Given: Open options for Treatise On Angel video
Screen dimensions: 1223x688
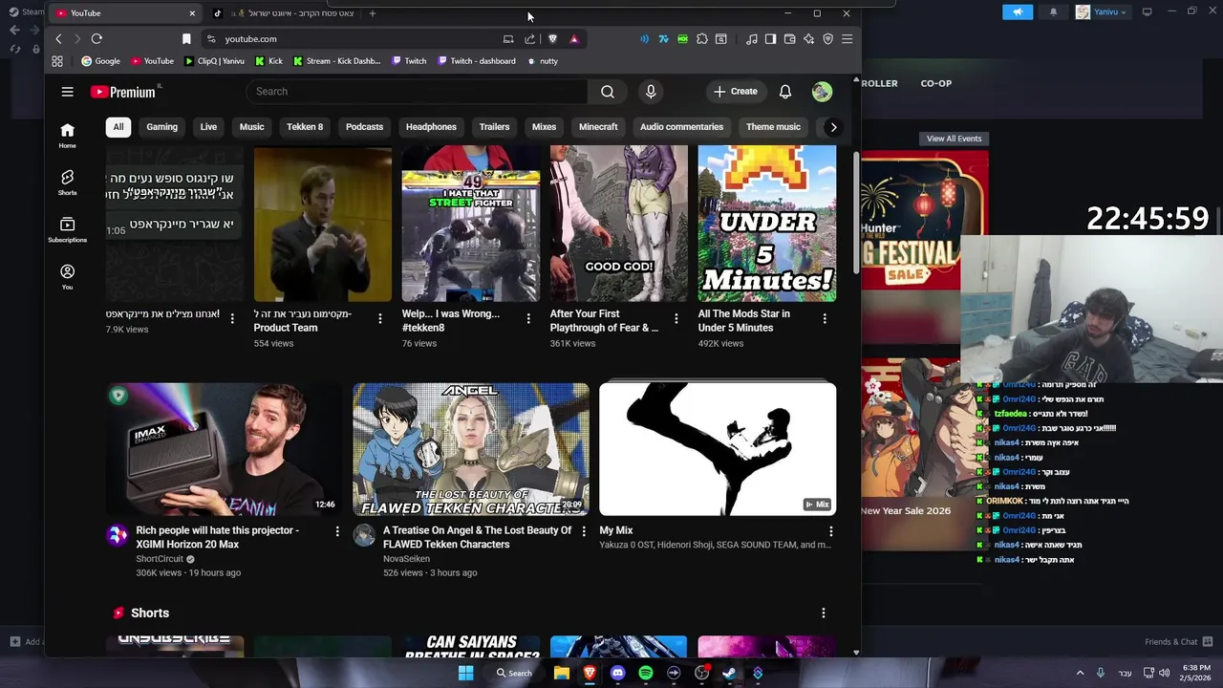Looking at the screenshot, I should pyautogui.click(x=584, y=531).
